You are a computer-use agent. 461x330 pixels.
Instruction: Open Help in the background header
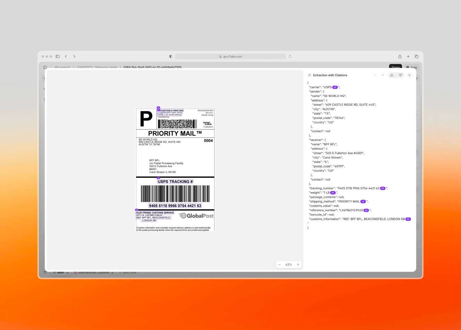click(412, 67)
